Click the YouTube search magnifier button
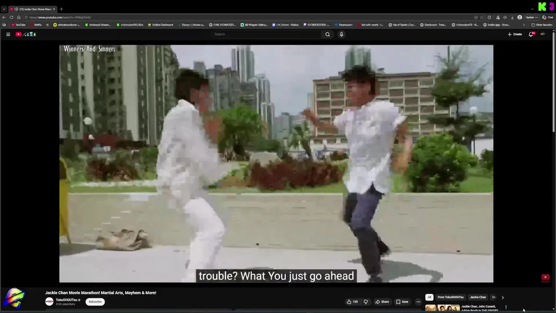This screenshot has width=556, height=313. tap(328, 34)
